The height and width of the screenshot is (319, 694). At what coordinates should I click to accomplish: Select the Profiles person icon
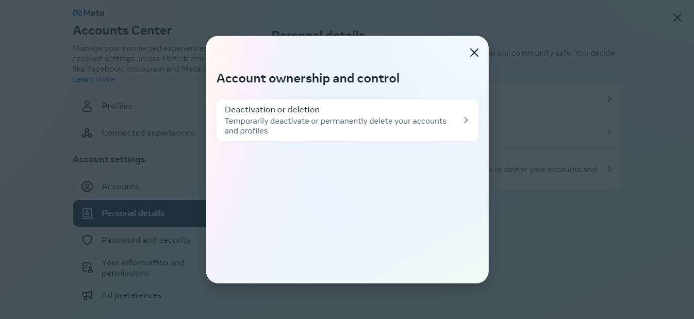(87, 106)
